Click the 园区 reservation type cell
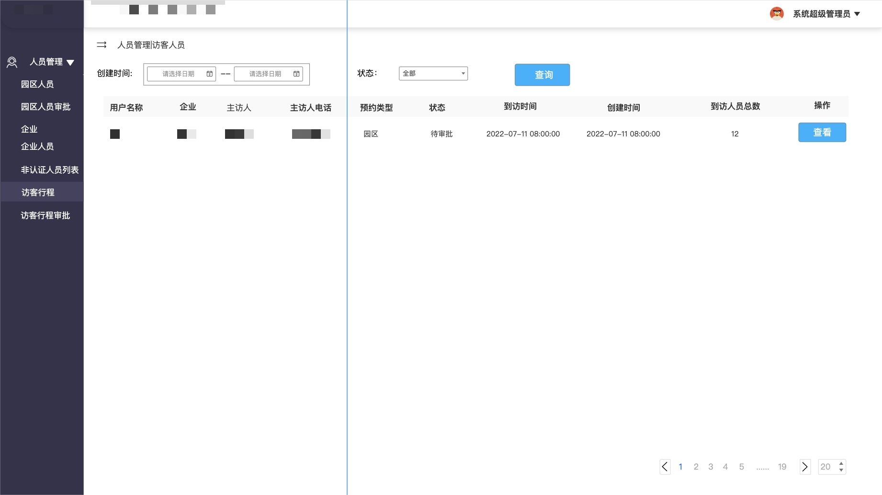Viewport: 882px width, 495px height. pyautogui.click(x=371, y=134)
